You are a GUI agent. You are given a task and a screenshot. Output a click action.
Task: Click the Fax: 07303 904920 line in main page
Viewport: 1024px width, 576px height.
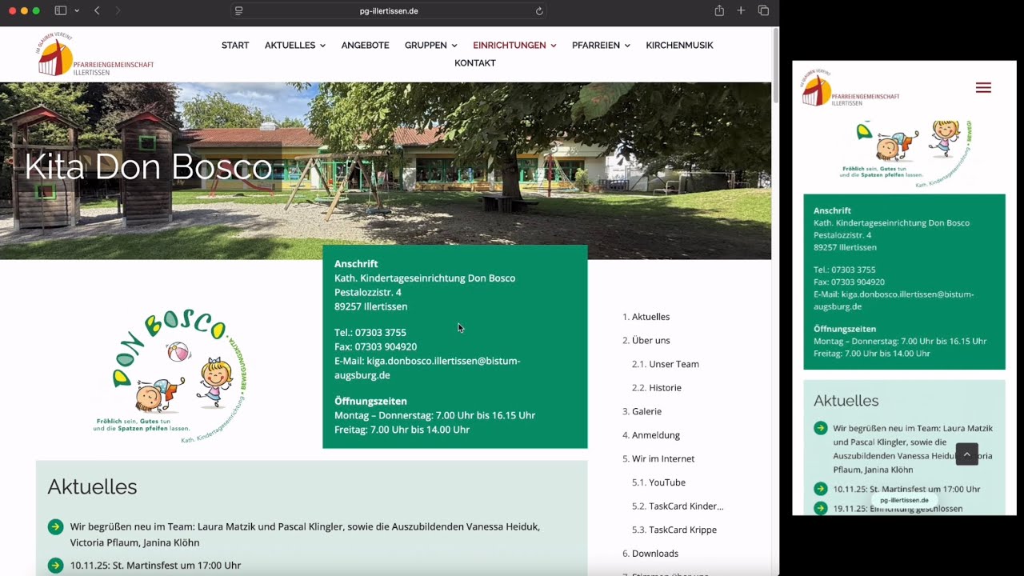click(x=375, y=346)
